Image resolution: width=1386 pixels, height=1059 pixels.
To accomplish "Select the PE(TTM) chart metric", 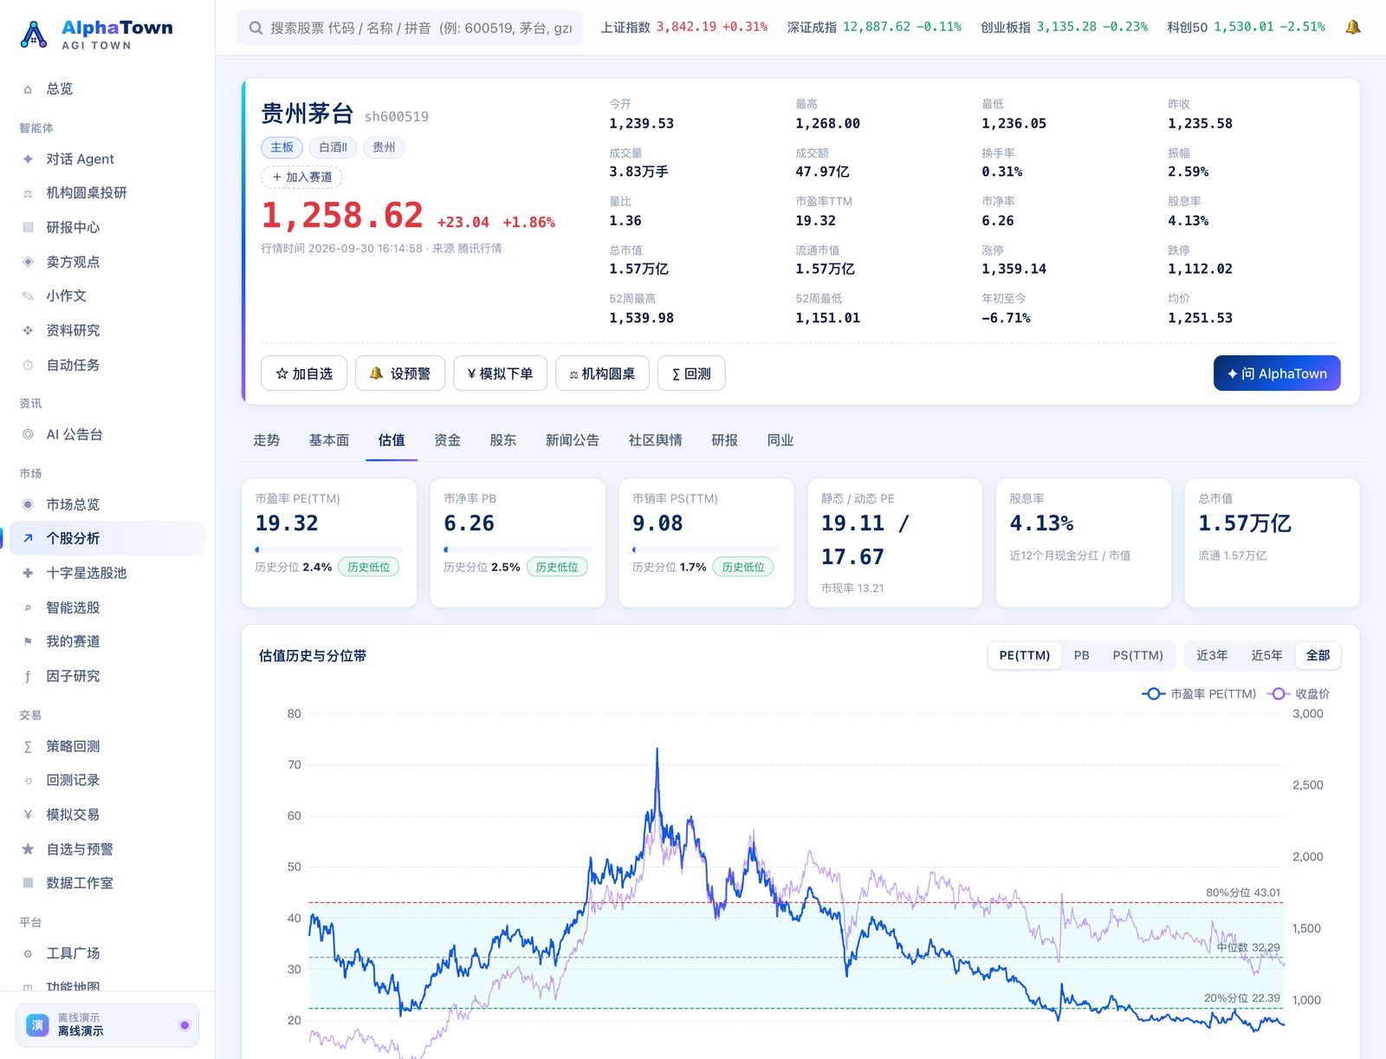I will (x=1024, y=655).
